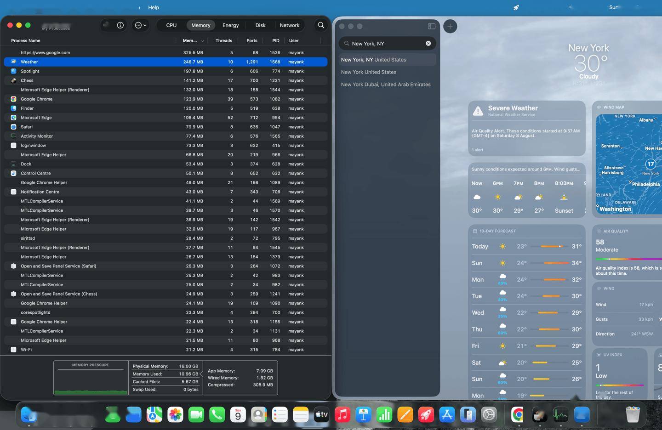
Task: Launch FaceTime from the Dock
Action: coord(196,414)
